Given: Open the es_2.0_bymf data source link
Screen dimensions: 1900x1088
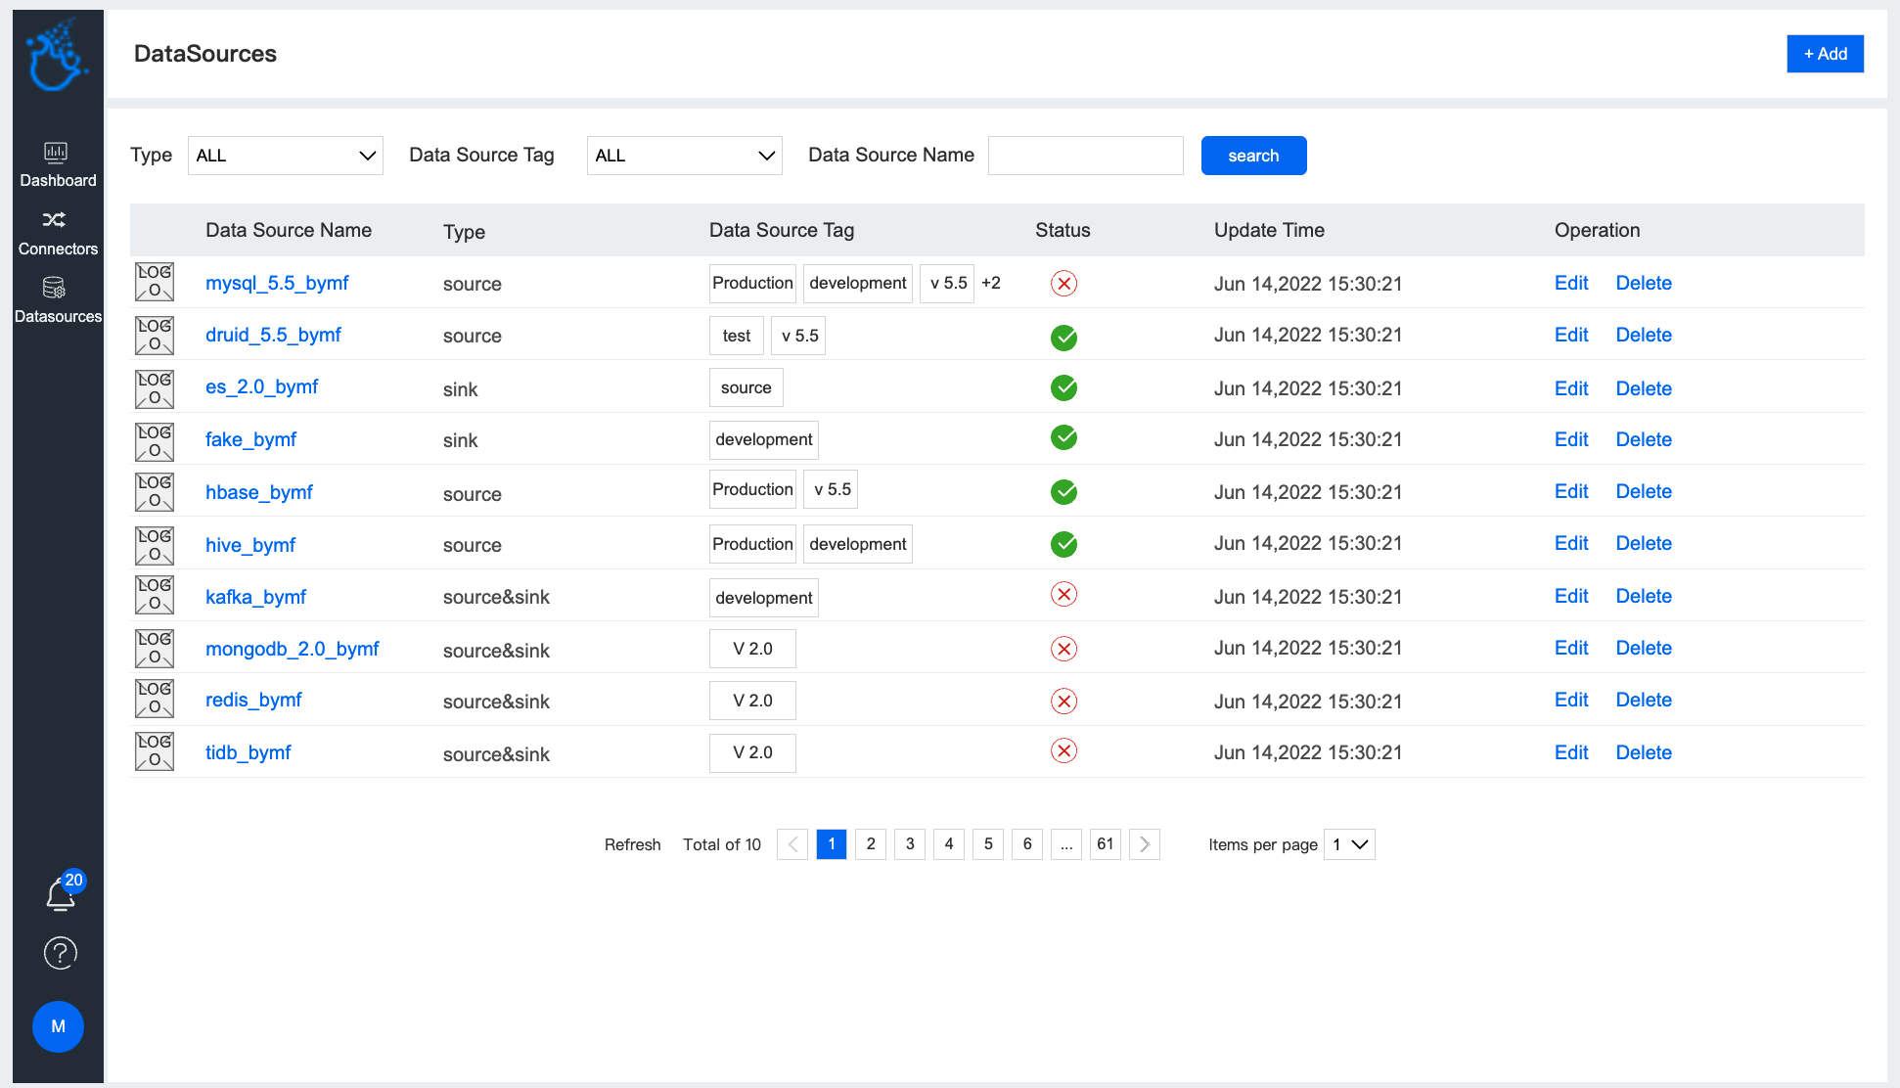Looking at the screenshot, I should pyautogui.click(x=261, y=386).
